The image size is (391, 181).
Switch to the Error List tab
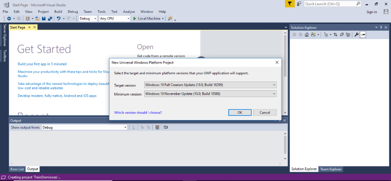click(17, 169)
